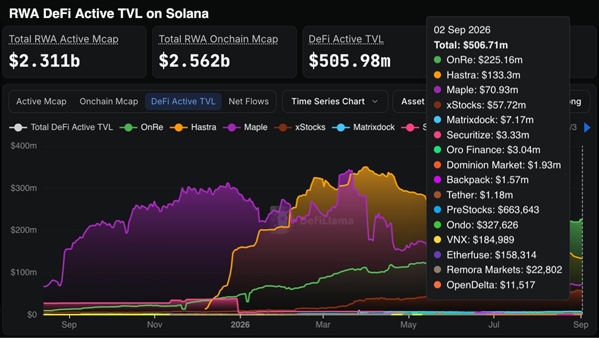Click tooltip row Ondo: $327,626
This screenshot has width=599, height=338.
point(475,225)
